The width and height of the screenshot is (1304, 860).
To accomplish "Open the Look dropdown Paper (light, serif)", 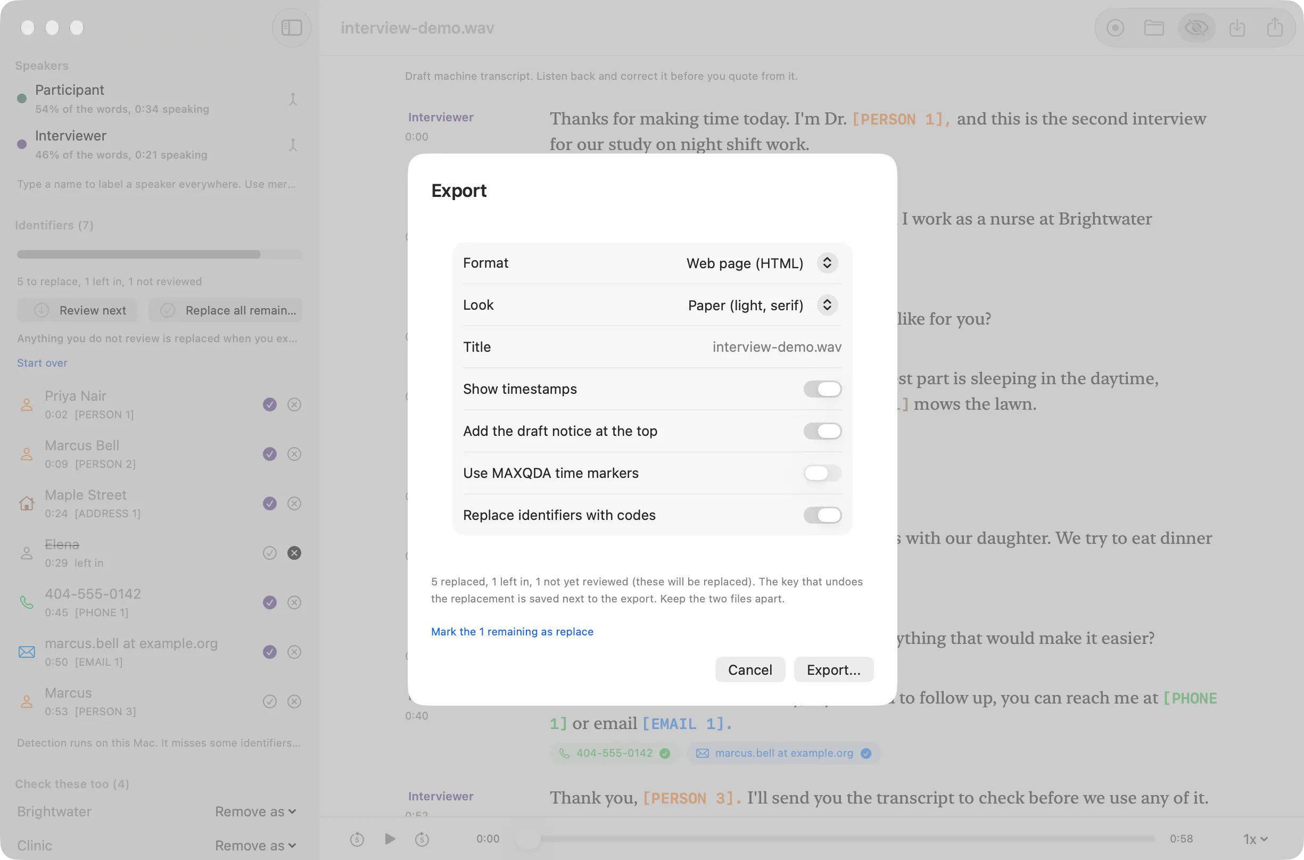I will (763, 305).
